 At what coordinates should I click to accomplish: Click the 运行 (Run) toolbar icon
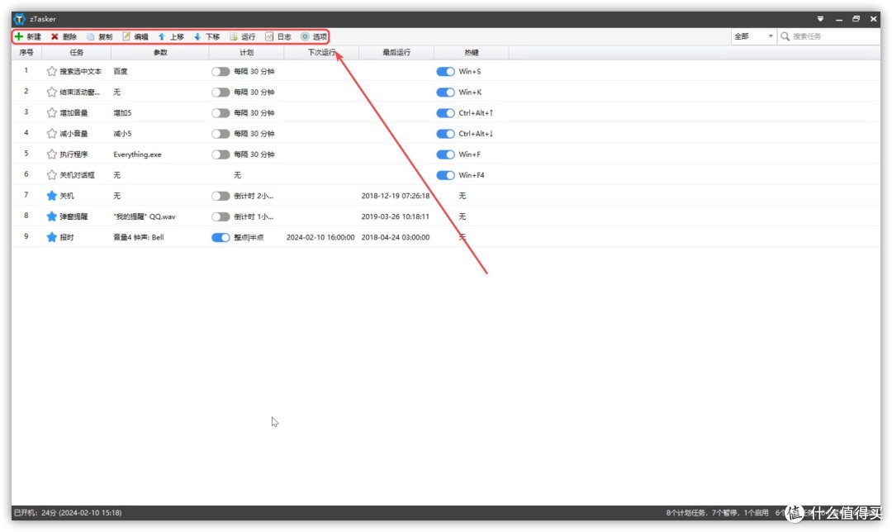pyautogui.click(x=234, y=36)
